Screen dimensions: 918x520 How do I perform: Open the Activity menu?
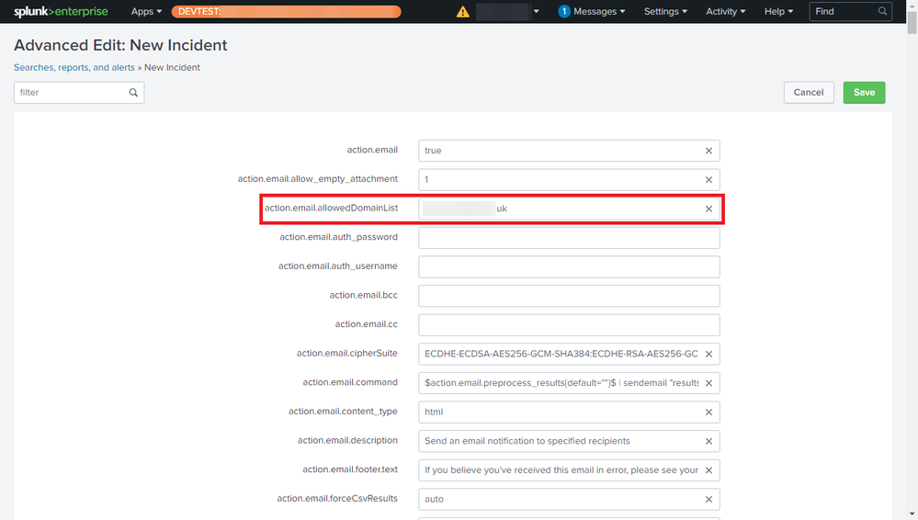pyautogui.click(x=725, y=12)
